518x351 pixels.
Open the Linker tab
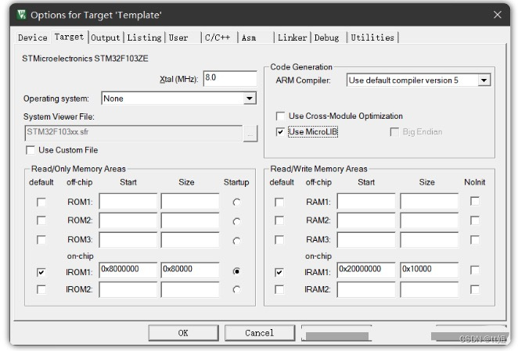(x=293, y=38)
